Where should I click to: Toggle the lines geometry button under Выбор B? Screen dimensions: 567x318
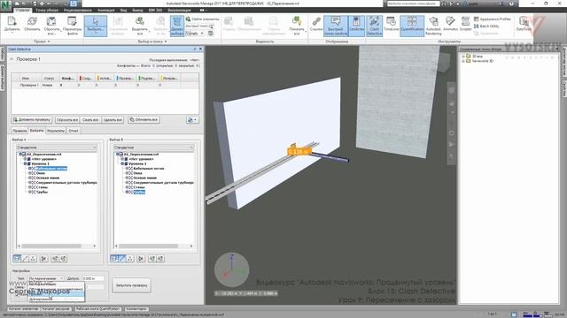[122, 259]
